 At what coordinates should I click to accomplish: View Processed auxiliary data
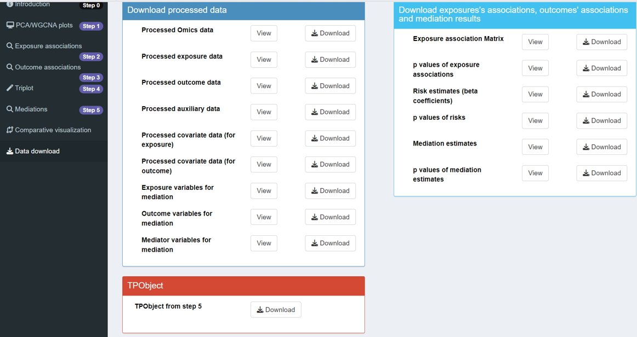[x=264, y=112]
